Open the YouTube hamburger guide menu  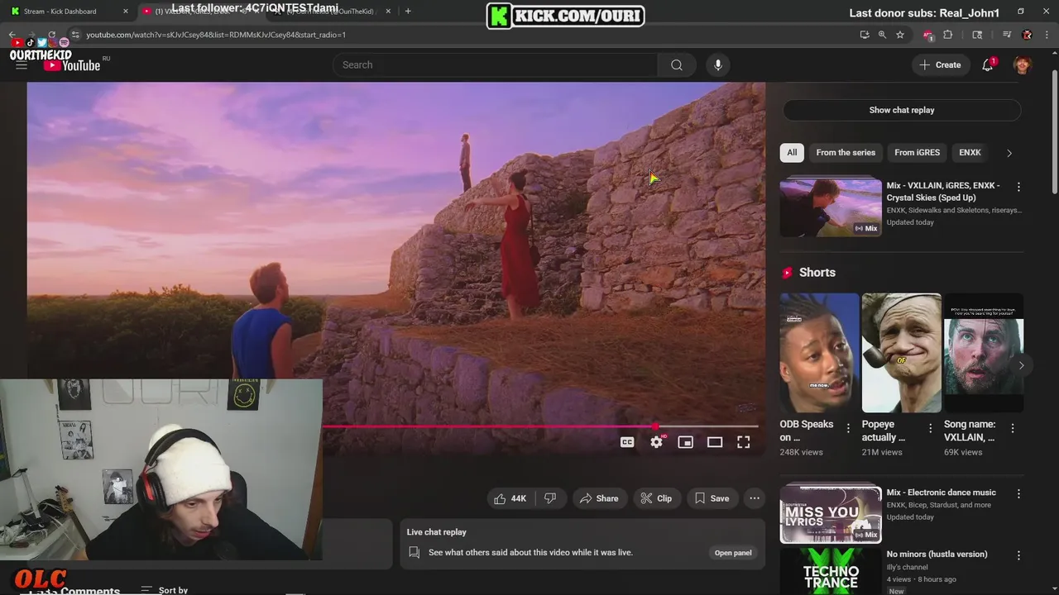coord(22,65)
